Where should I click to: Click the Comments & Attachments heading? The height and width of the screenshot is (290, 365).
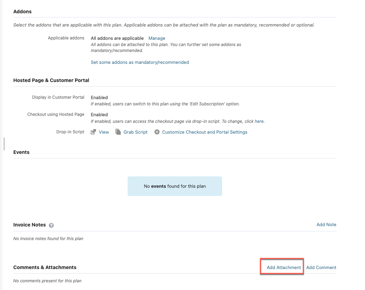[45, 267]
